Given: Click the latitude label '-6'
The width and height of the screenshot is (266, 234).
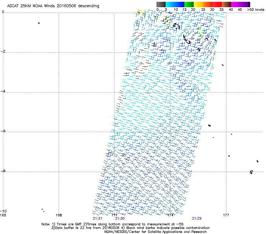Looking at the screenshot, I should click(3, 131).
